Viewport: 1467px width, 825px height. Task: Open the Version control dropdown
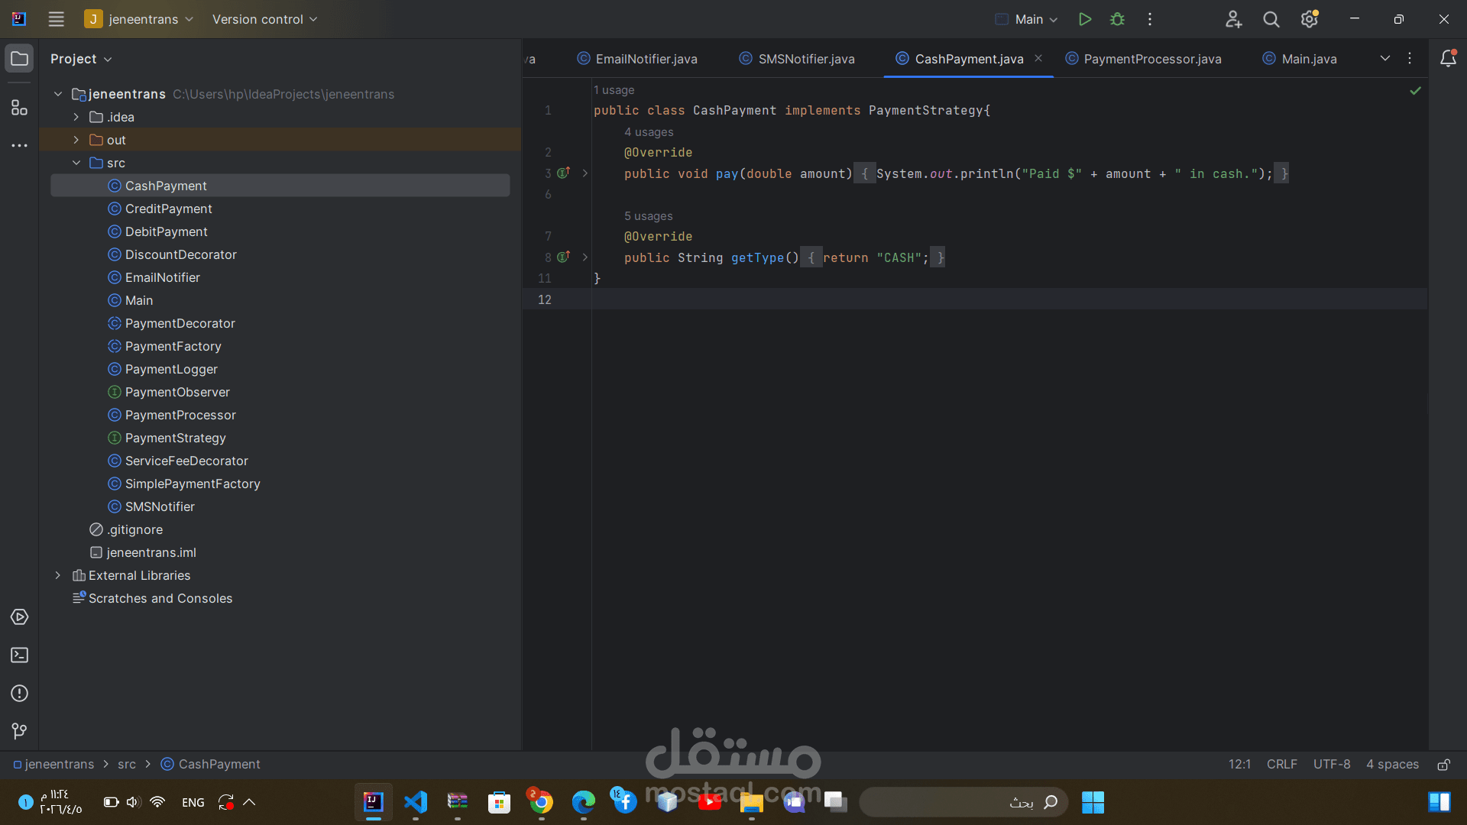[264, 19]
